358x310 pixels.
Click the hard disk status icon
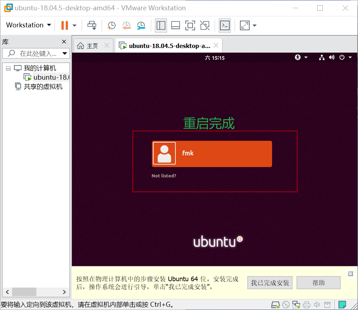276,305
